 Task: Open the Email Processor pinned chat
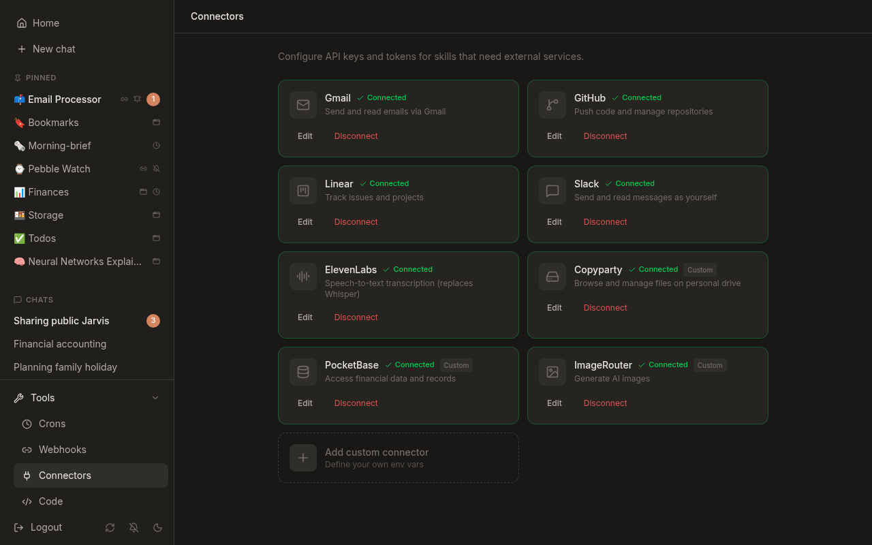pos(87,99)
